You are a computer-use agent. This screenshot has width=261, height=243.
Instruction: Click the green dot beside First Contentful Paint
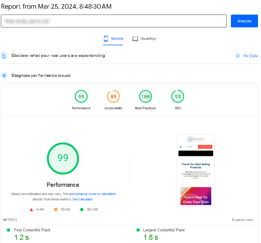pyautogui.click(x=8, y=230)
